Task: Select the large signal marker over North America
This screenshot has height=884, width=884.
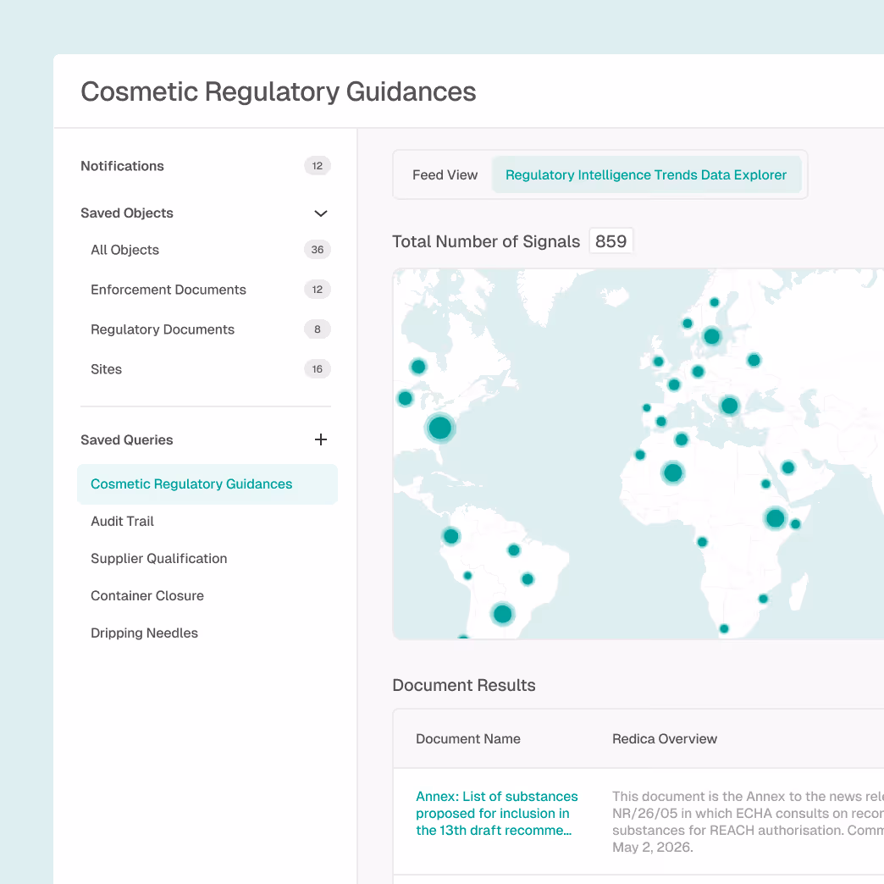Action: point(439,428)
